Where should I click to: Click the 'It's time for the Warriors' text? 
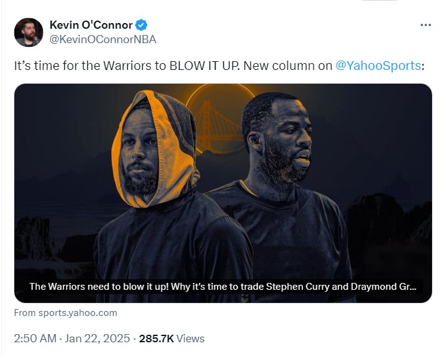83,66
